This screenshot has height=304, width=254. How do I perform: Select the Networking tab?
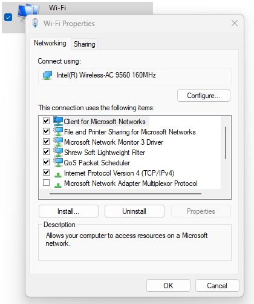(x=50, y=43)
